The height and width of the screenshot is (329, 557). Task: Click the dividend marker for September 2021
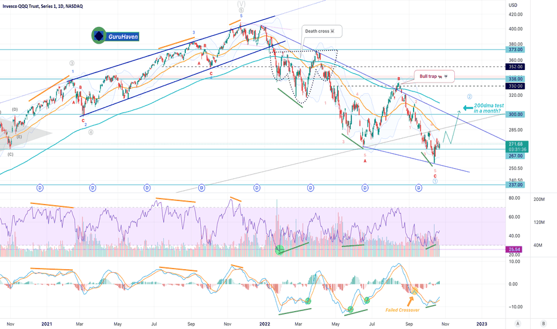(201, 187)
